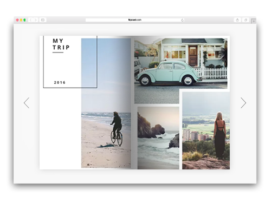This screenshot has width=271, height=203.
Task: Add a new tab with the plus button
Action: click(254, 21)
